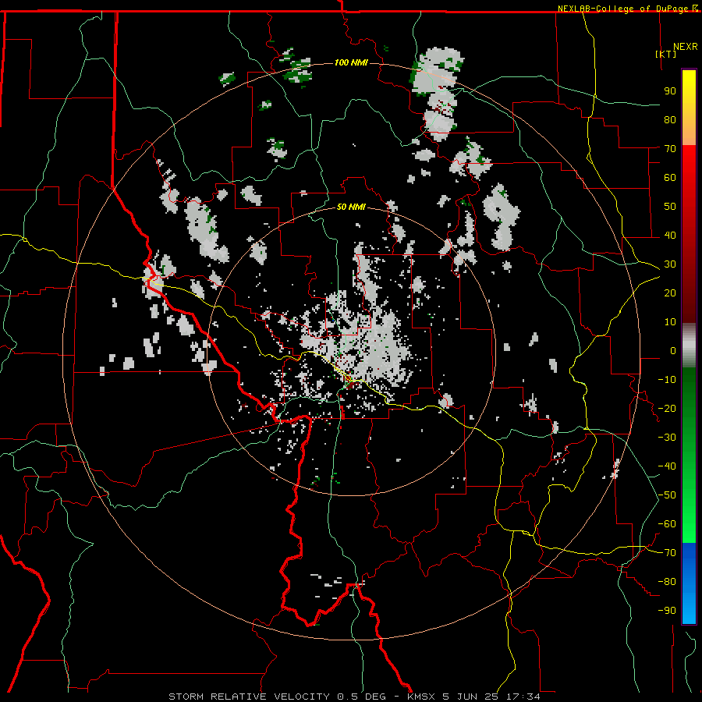Click the -20 value on velocity scale

(667, 409)
